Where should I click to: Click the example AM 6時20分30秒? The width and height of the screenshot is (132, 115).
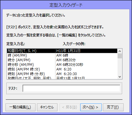(x=70, y=65)
